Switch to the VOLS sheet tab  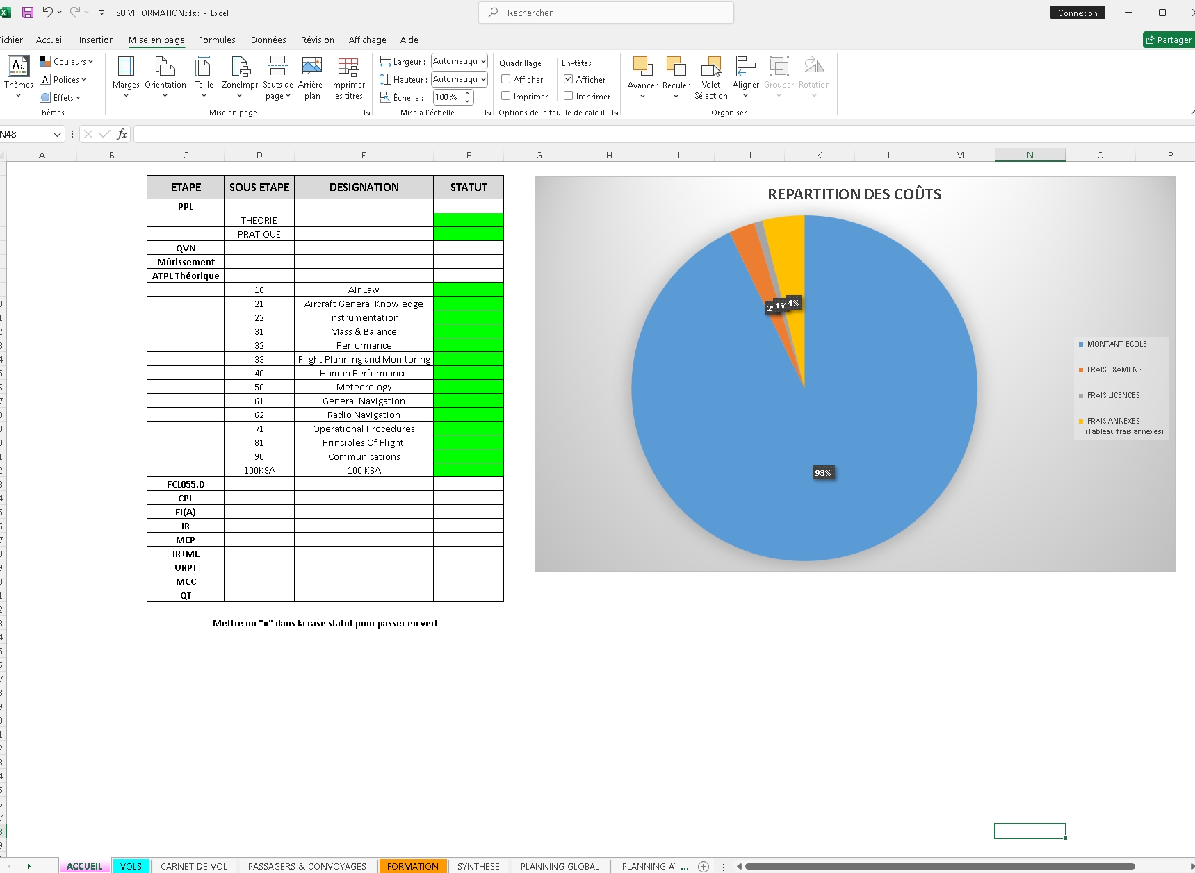point(131,866)
